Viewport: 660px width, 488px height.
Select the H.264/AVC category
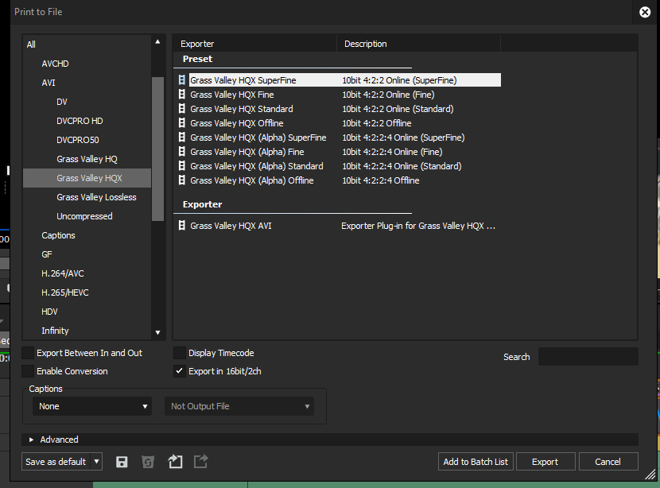pyautogui.click(x=62, y=273)
